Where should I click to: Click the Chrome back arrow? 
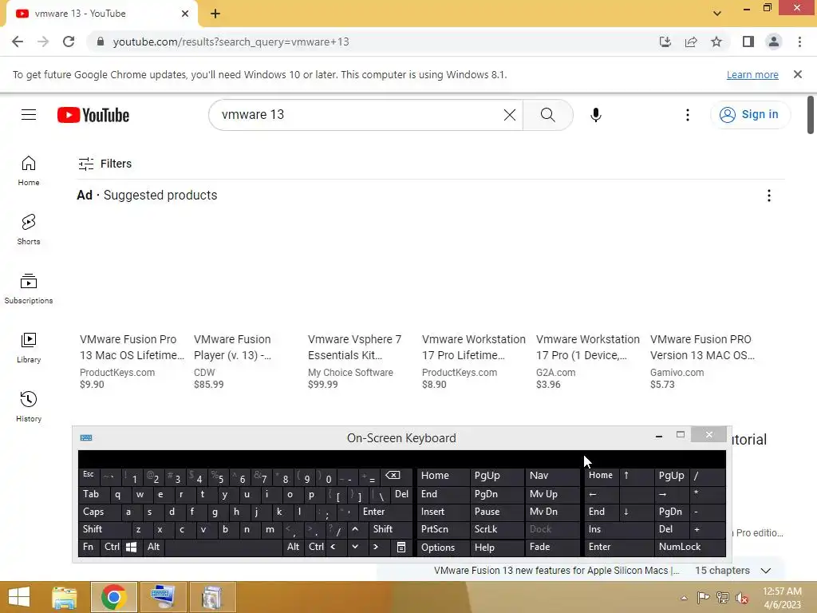[18, 42]
